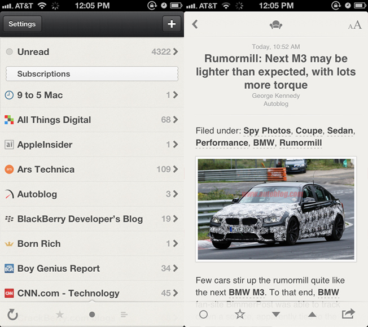Show starred items filter in bottom bar
The width and height of the screenshot is (368, 327).
click(60, 314)
